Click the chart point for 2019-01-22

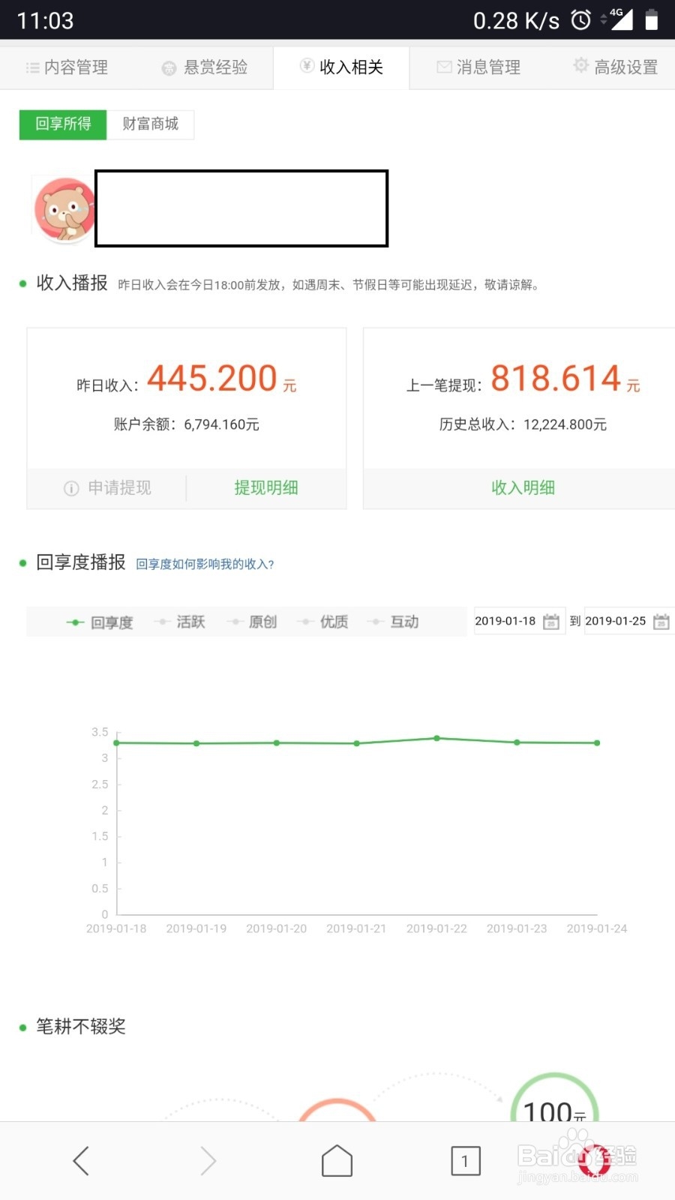[x=436, y=738]
